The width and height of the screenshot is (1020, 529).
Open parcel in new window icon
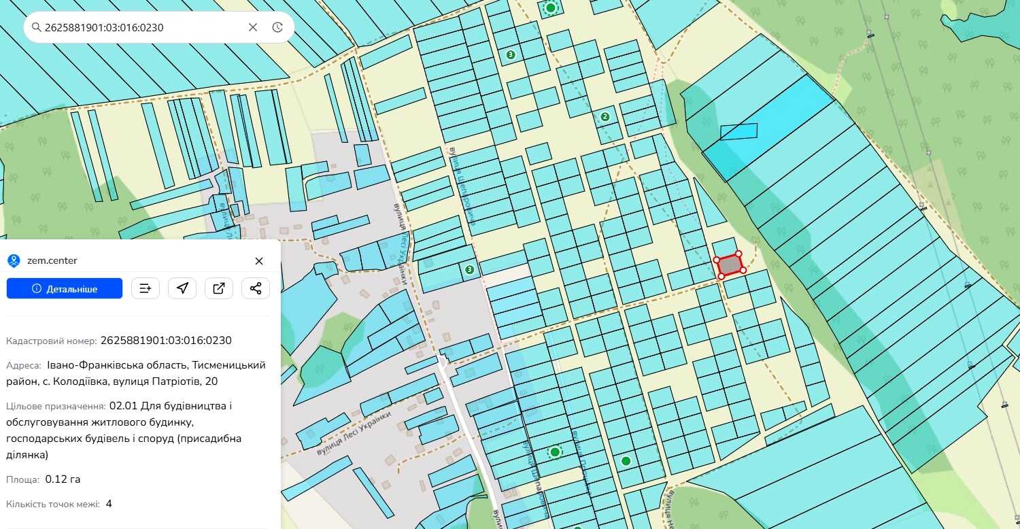coord(219,288)
